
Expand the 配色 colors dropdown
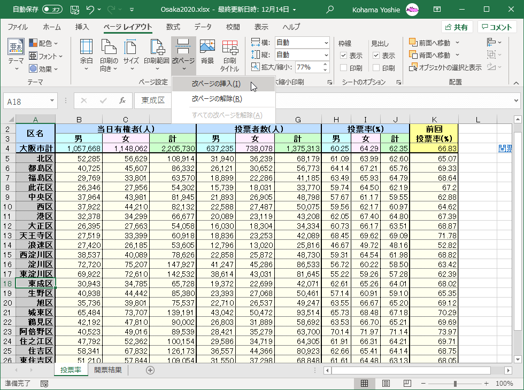[44, 43]
